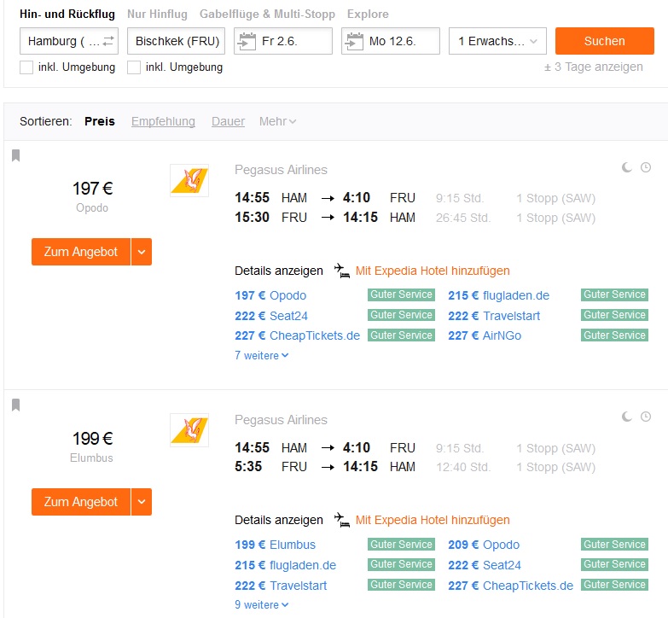Open the 199 € Elumbus offer link
The width and height of the screenshot is (668, 618).
[276, 545]
